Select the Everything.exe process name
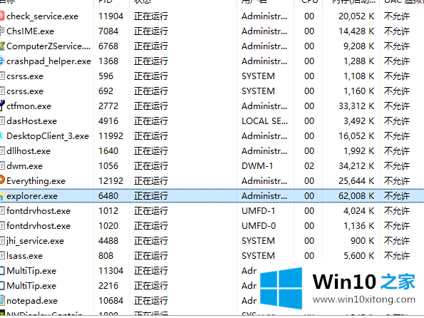The height and width of the screenshot is (318, 424). click(36, 181)
